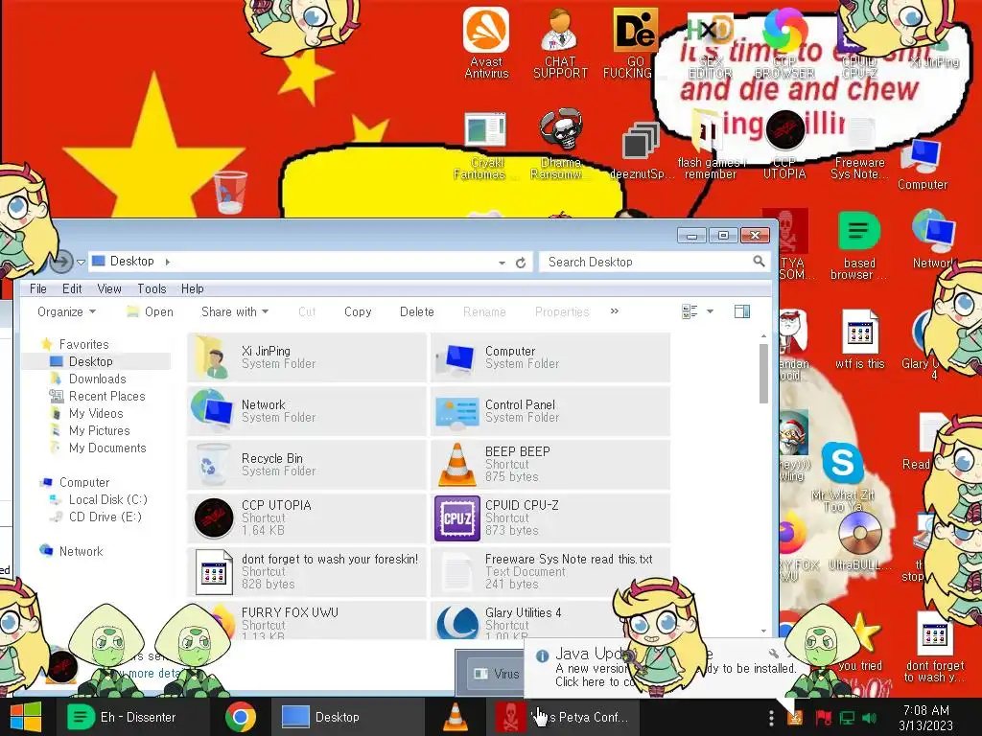Screen dimensions: 982x736
Task: Expand the address bar history dropdown
Action: tap(502, 263)
